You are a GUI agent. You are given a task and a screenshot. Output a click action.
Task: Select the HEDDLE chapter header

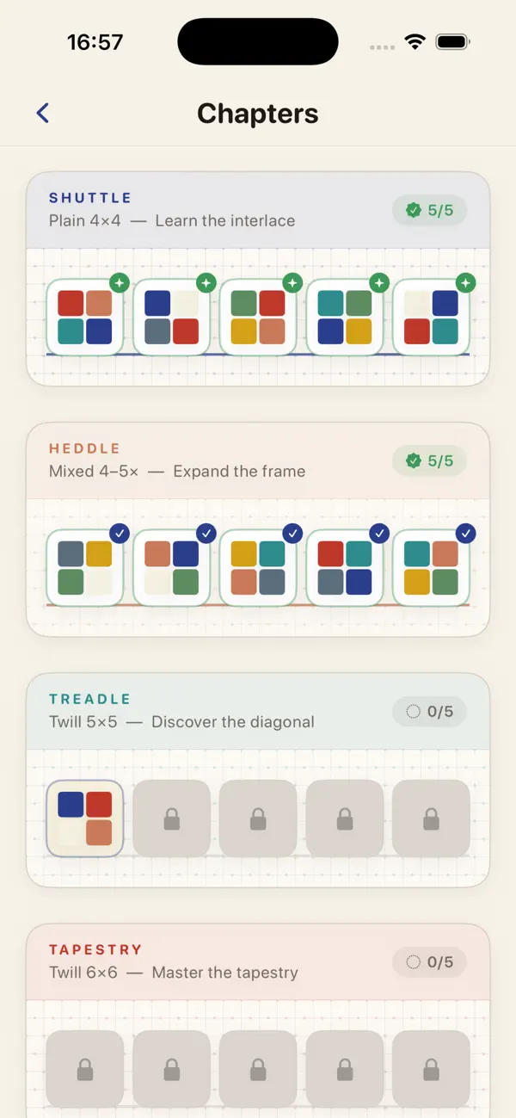258,460
